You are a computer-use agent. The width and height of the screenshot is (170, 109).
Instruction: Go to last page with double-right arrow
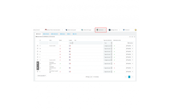click(133, 77)
